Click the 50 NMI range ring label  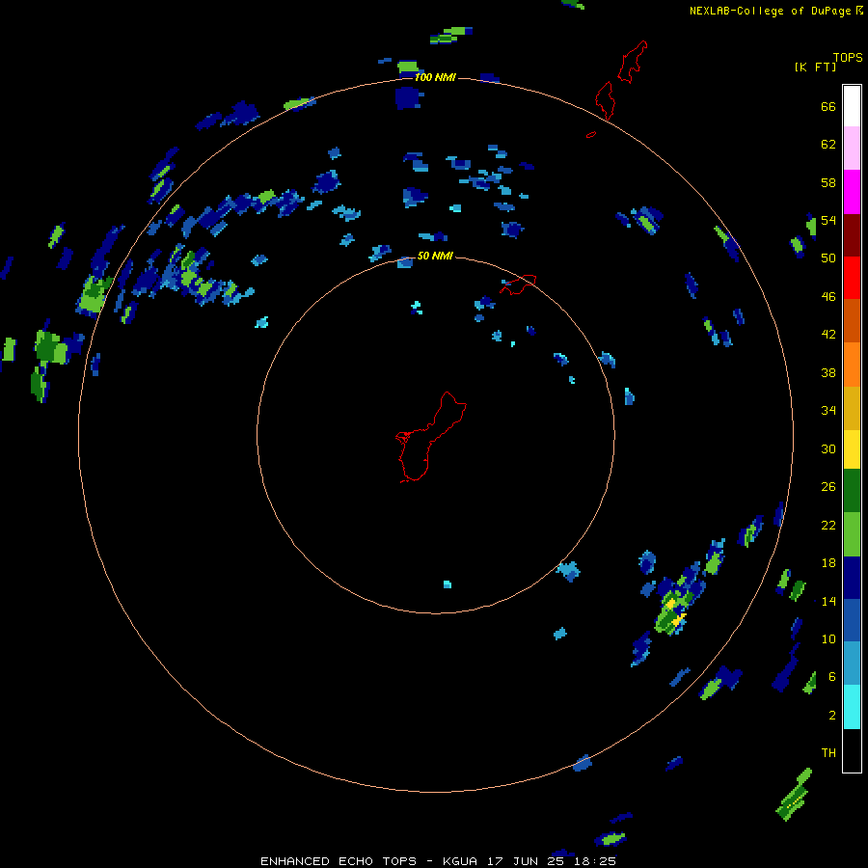pyautogui.click(x=435, y=256)
